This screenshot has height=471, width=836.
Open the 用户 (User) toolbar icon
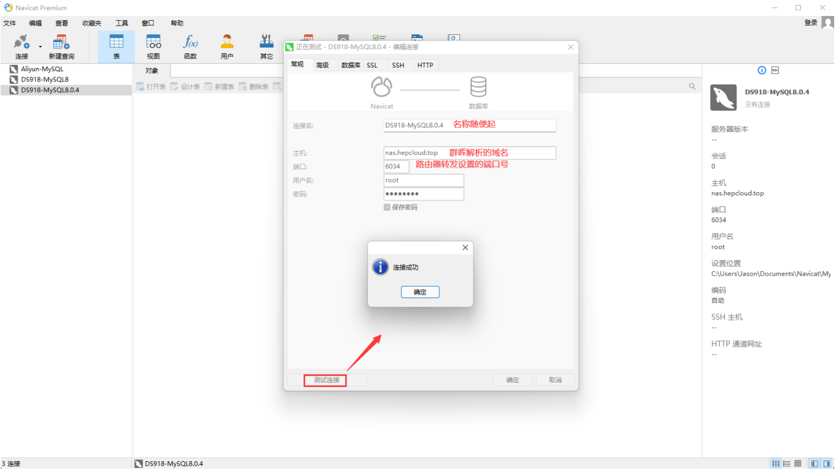(x=227, y=47)
